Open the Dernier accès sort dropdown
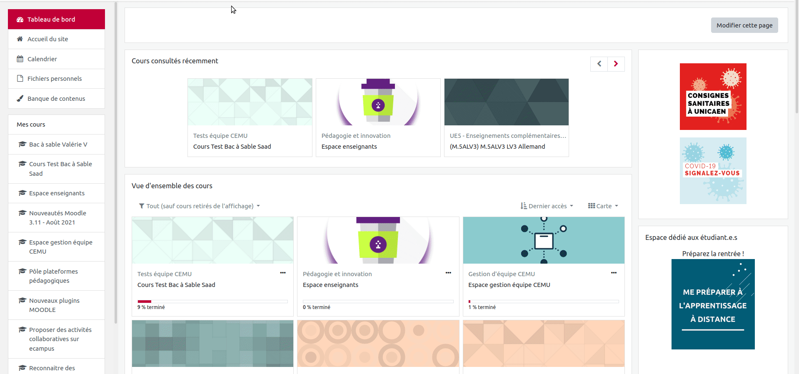This screenshot has height=374, width=799. (x=547, y=206)
